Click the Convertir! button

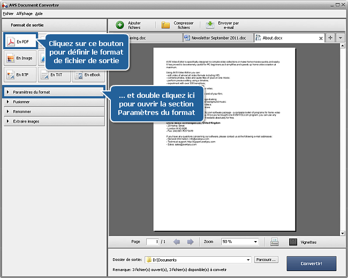(311, 263)
